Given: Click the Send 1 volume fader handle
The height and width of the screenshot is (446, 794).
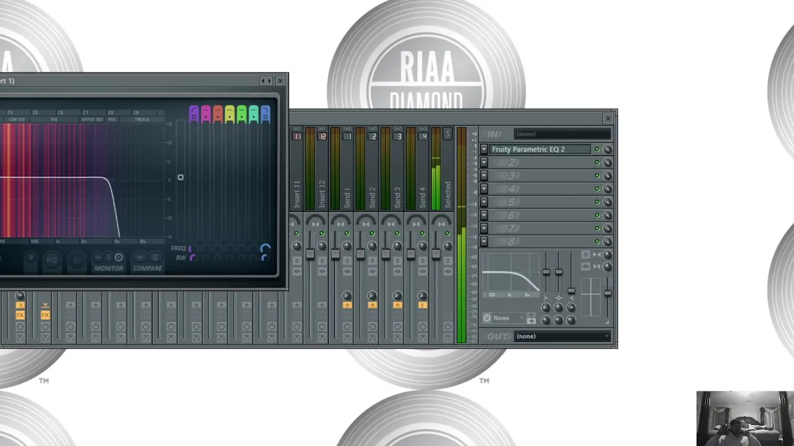Looking at the screenshot, I should pyautogui.click(x=336, y=254).
